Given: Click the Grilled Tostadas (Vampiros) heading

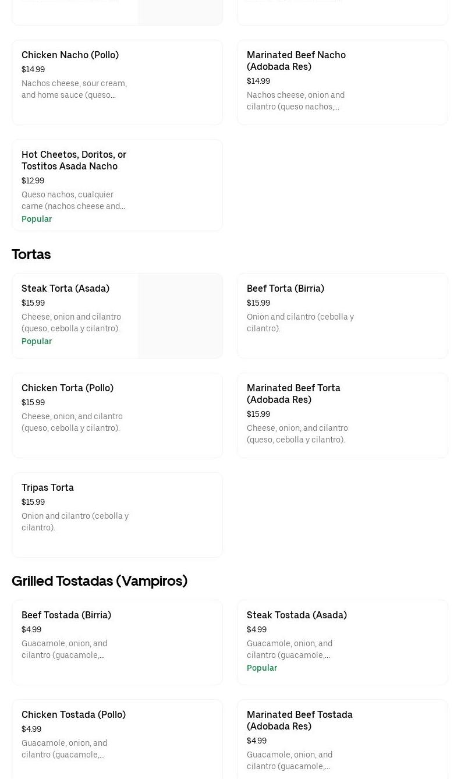Looking at the screenshot, I should [x=100, y=581].
